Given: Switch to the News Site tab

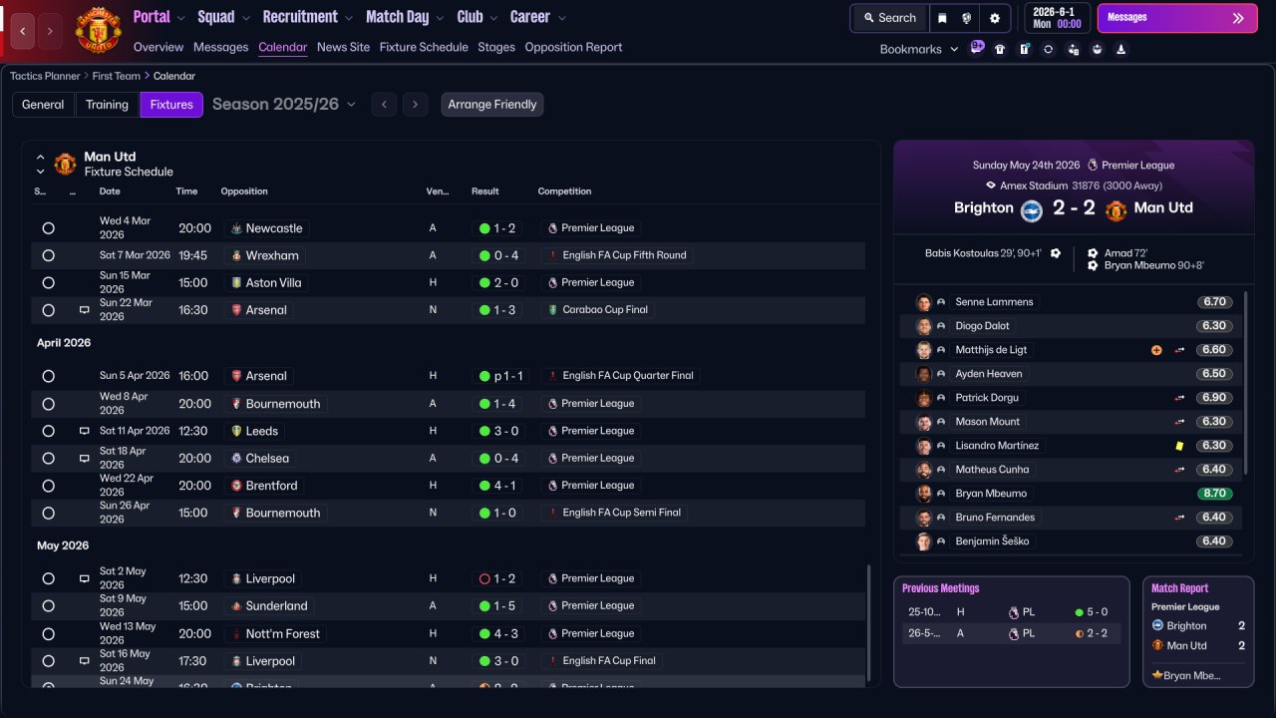Looking at the screenshot, I should click(343, 47).
